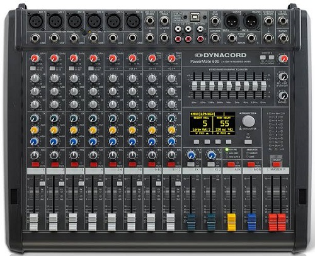The height and width of the screenshot is (256, 315).
Task: Click the MIC 6 XLR input socket
Action: tap(133, 21)
